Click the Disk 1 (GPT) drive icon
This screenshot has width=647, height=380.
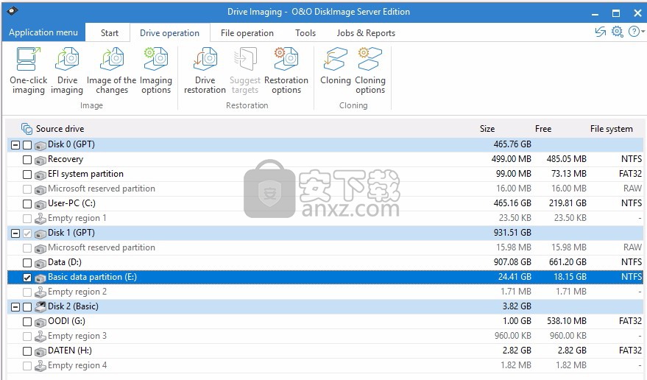[x=40, y=233]
